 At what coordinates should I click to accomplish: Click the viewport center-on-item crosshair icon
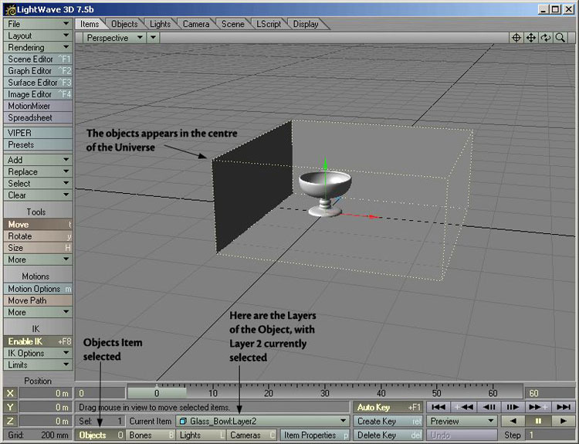coord(516,37)
